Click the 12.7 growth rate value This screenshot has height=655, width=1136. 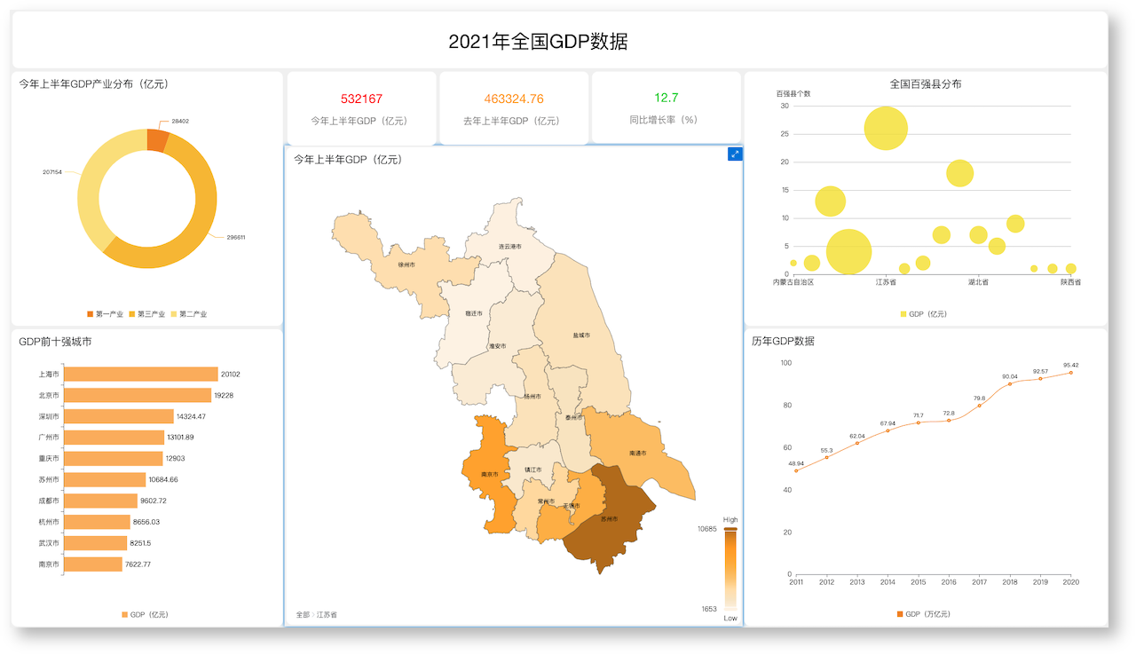(x=667, y=98)
